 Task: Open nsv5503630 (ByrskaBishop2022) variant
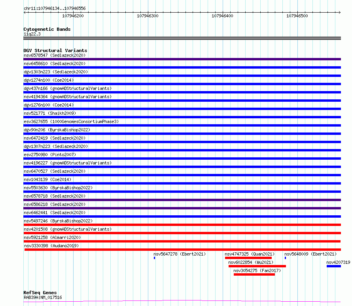58,188
